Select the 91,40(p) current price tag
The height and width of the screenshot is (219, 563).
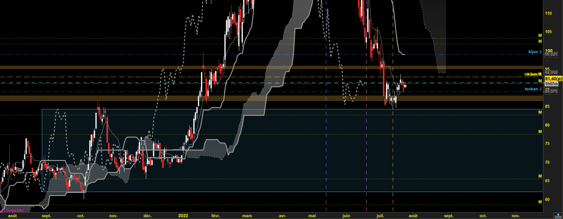tap(553, 79)
